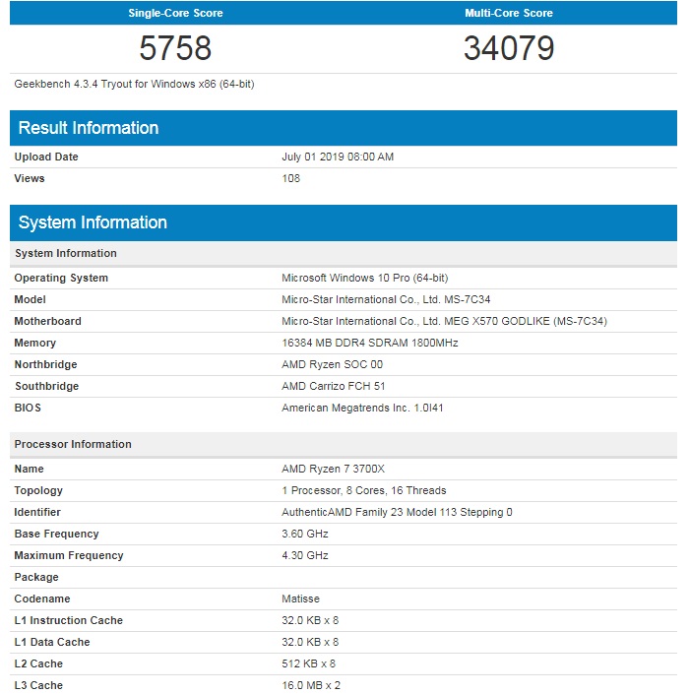This screenshot has height=694, width=689.
Task: Click the L1 Instruction Cache label
Action: click(x=68, y=620)
